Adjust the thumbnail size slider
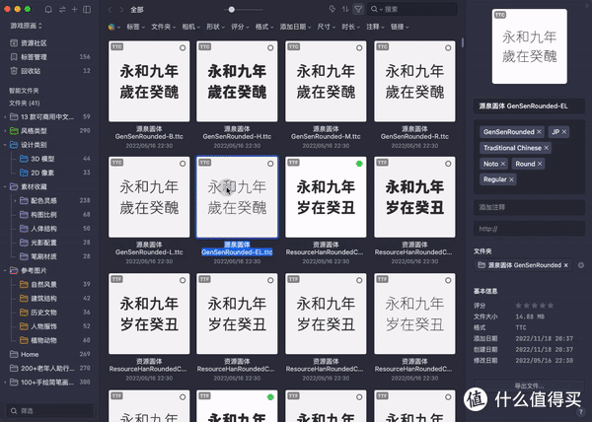The height and width of the screenshot is (422, 592). point(232,9)
